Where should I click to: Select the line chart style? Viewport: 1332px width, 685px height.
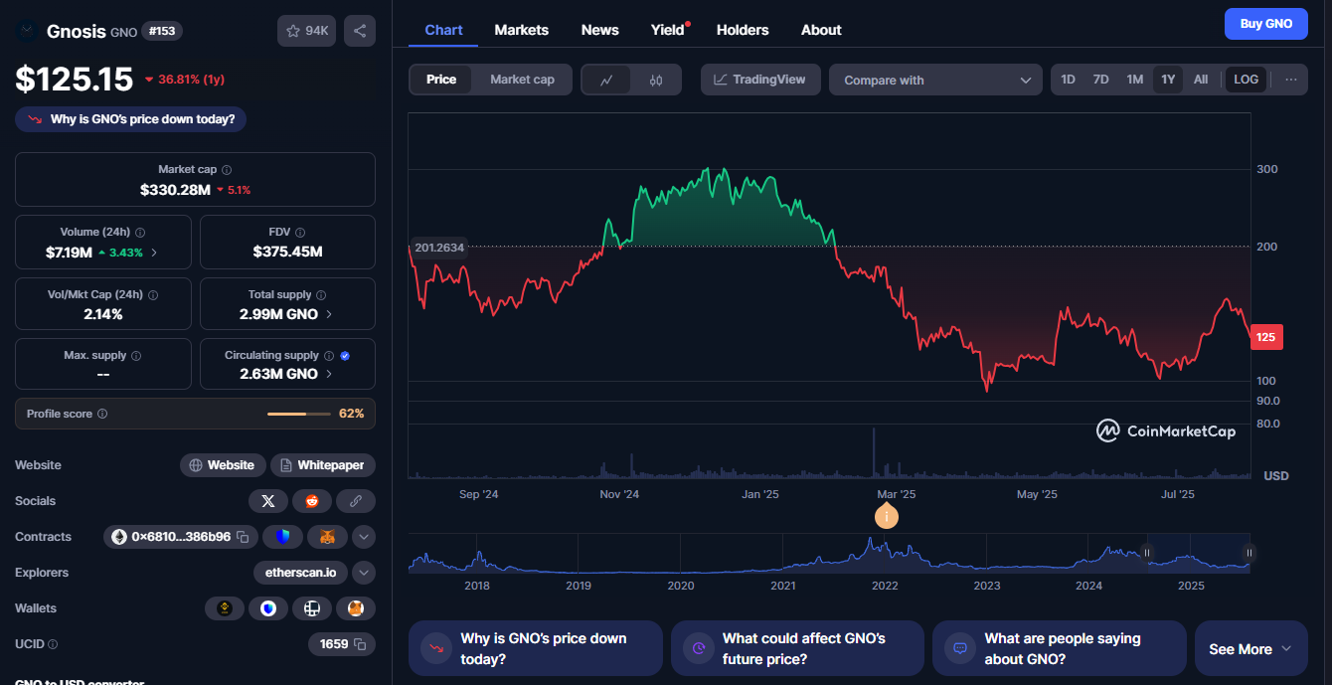click(606, 80)
